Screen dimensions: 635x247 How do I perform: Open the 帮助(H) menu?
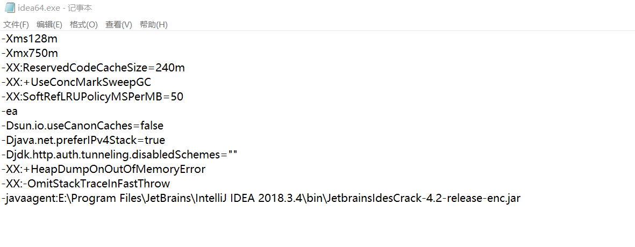tap(153, 25)
